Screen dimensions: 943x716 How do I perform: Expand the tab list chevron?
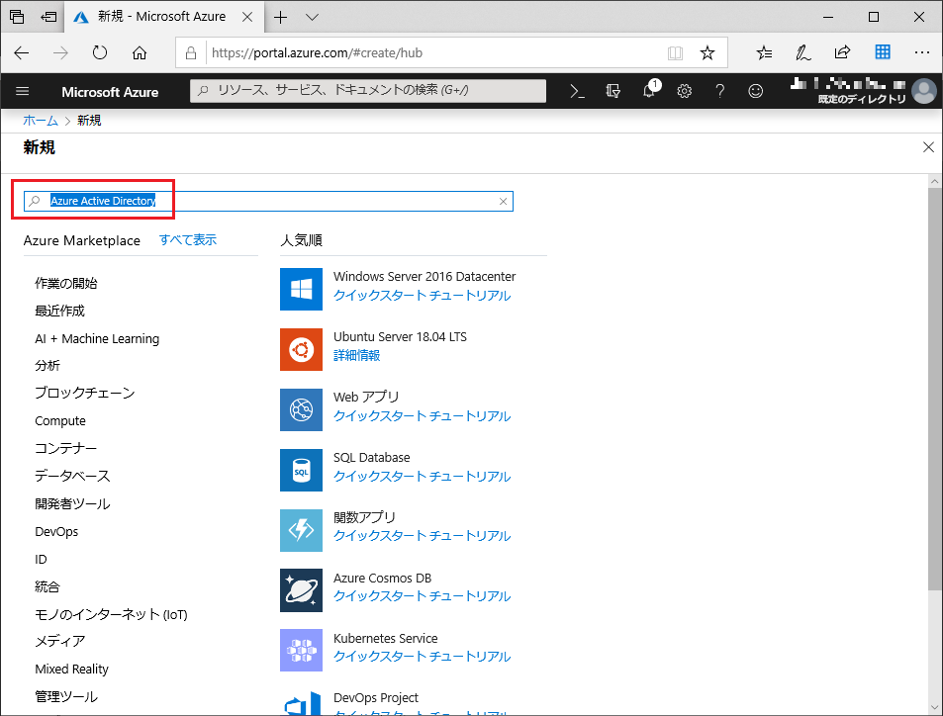pyautogui.click(x=312, y=17)
